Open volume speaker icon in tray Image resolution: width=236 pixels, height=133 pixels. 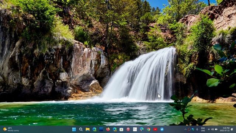click(x=212, y=129)
